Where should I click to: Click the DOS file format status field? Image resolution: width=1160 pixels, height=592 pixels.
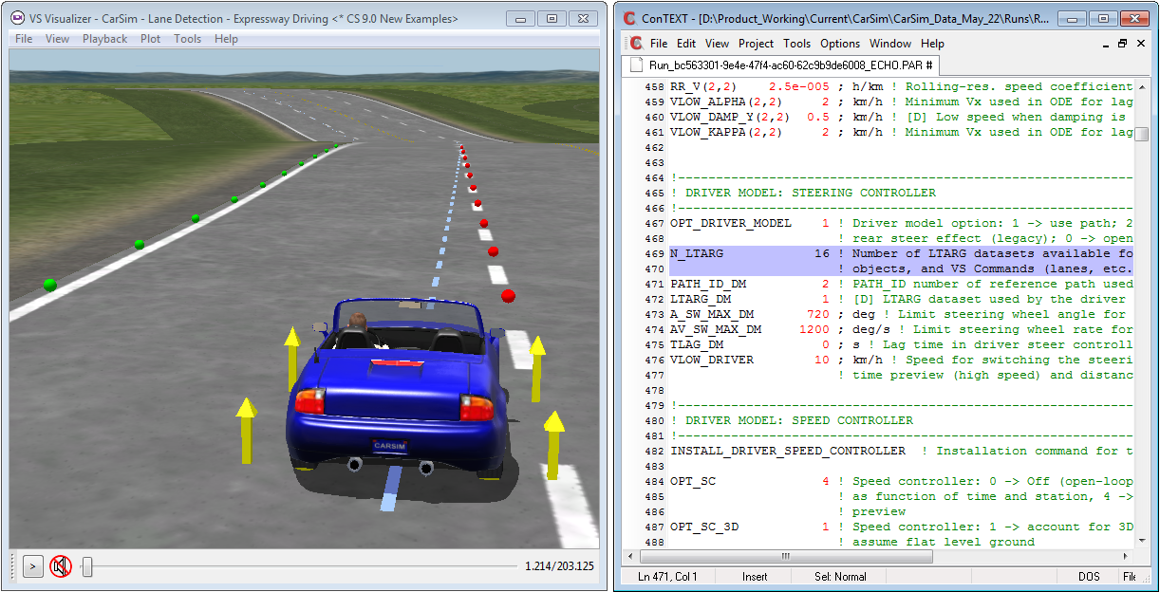(x=1088, y=576)
